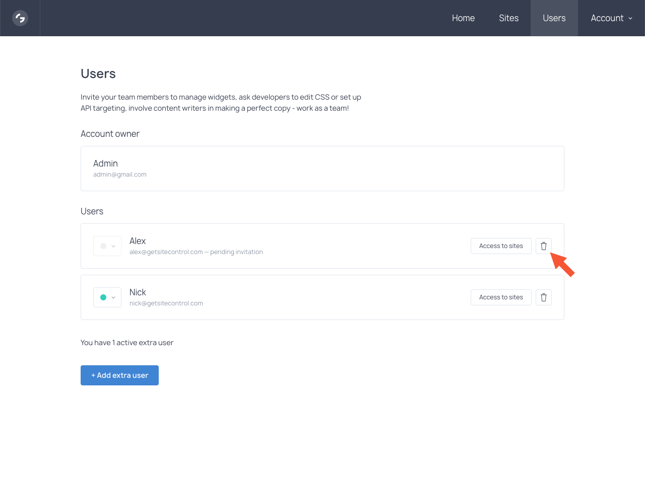Click Alex's gray status dot
This screenshot has width=645, height=483.
103,246
